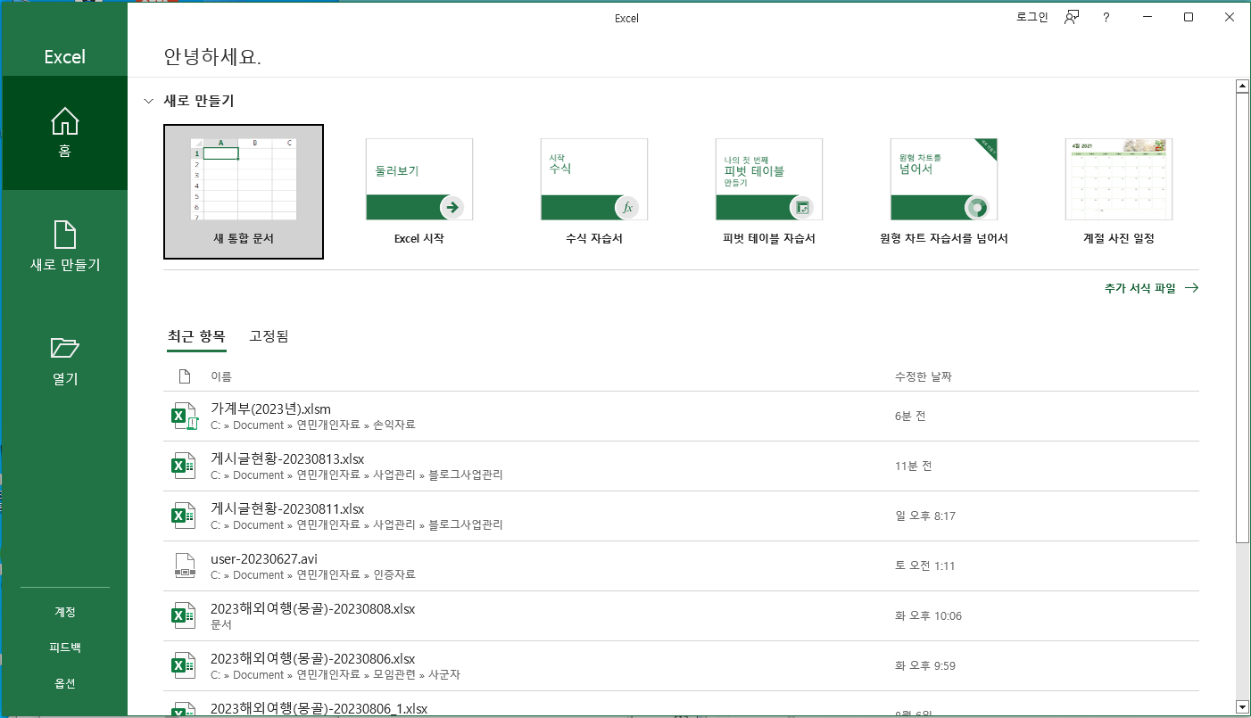Click the 이름 column header

click(221, 377)
